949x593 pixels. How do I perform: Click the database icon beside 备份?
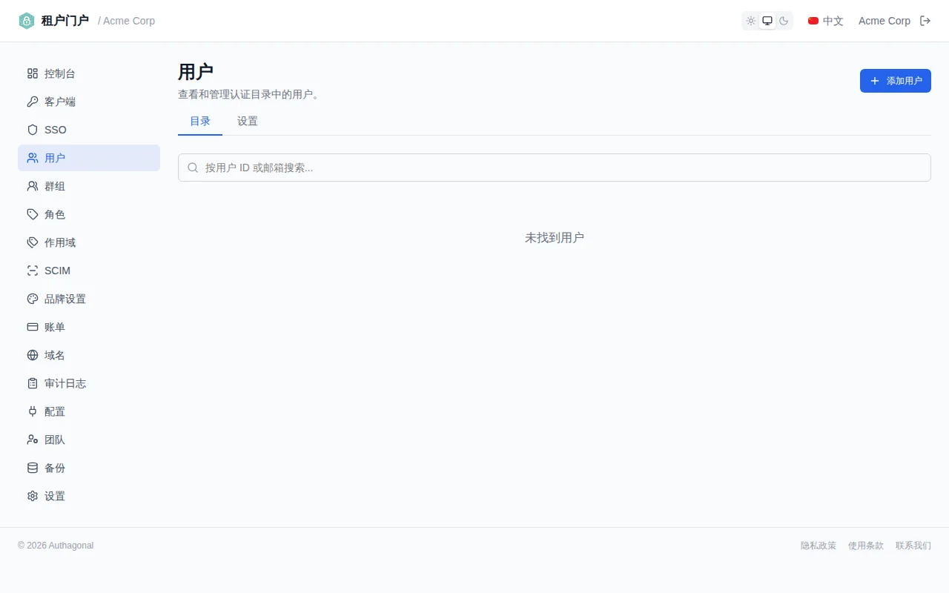click(x=33, y=468)
